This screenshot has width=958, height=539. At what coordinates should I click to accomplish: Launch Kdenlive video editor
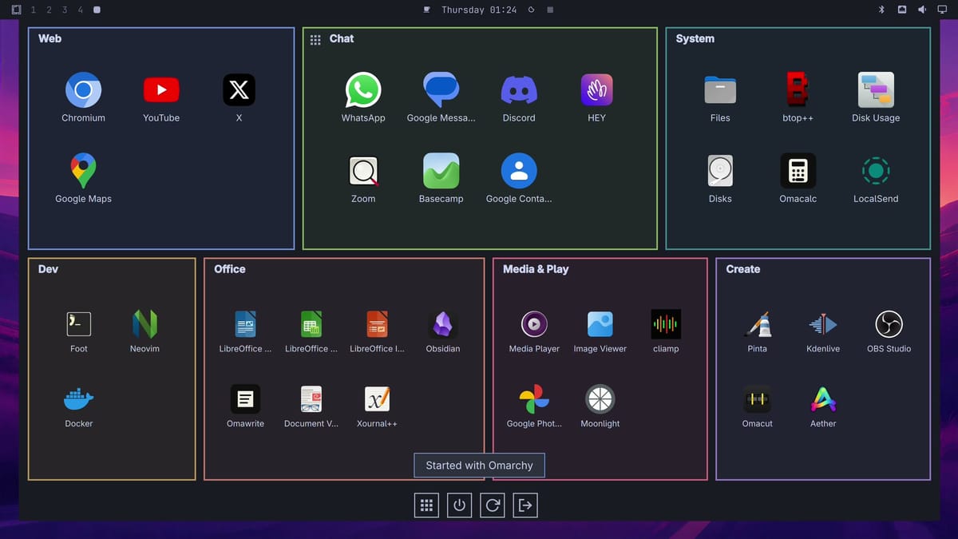coord(823,323)
